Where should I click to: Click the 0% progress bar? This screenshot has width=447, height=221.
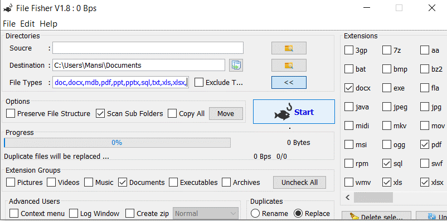click(117, 143)
